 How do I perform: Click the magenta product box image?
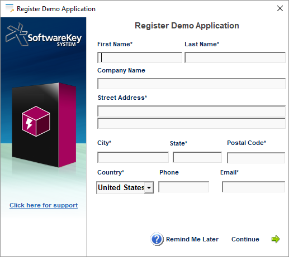click(x=44, y=125)
